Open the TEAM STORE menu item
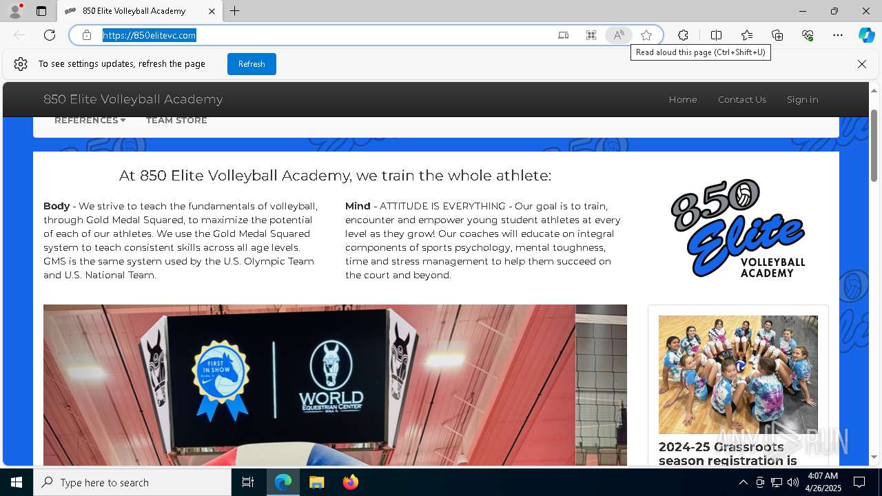 [176, 120]
